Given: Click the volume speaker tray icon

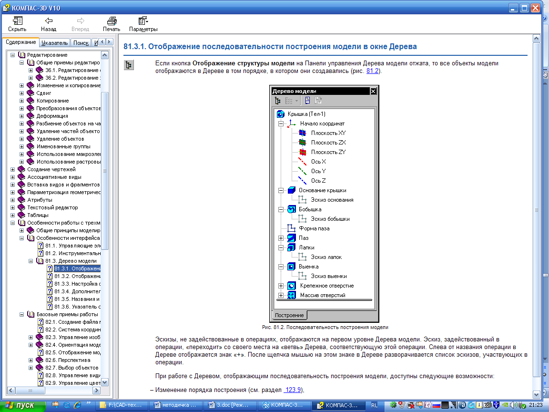Looking at the screenshot, I should tap(514, 405).
